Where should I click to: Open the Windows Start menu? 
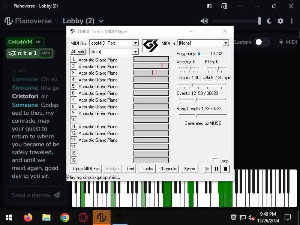pos(9,217)
